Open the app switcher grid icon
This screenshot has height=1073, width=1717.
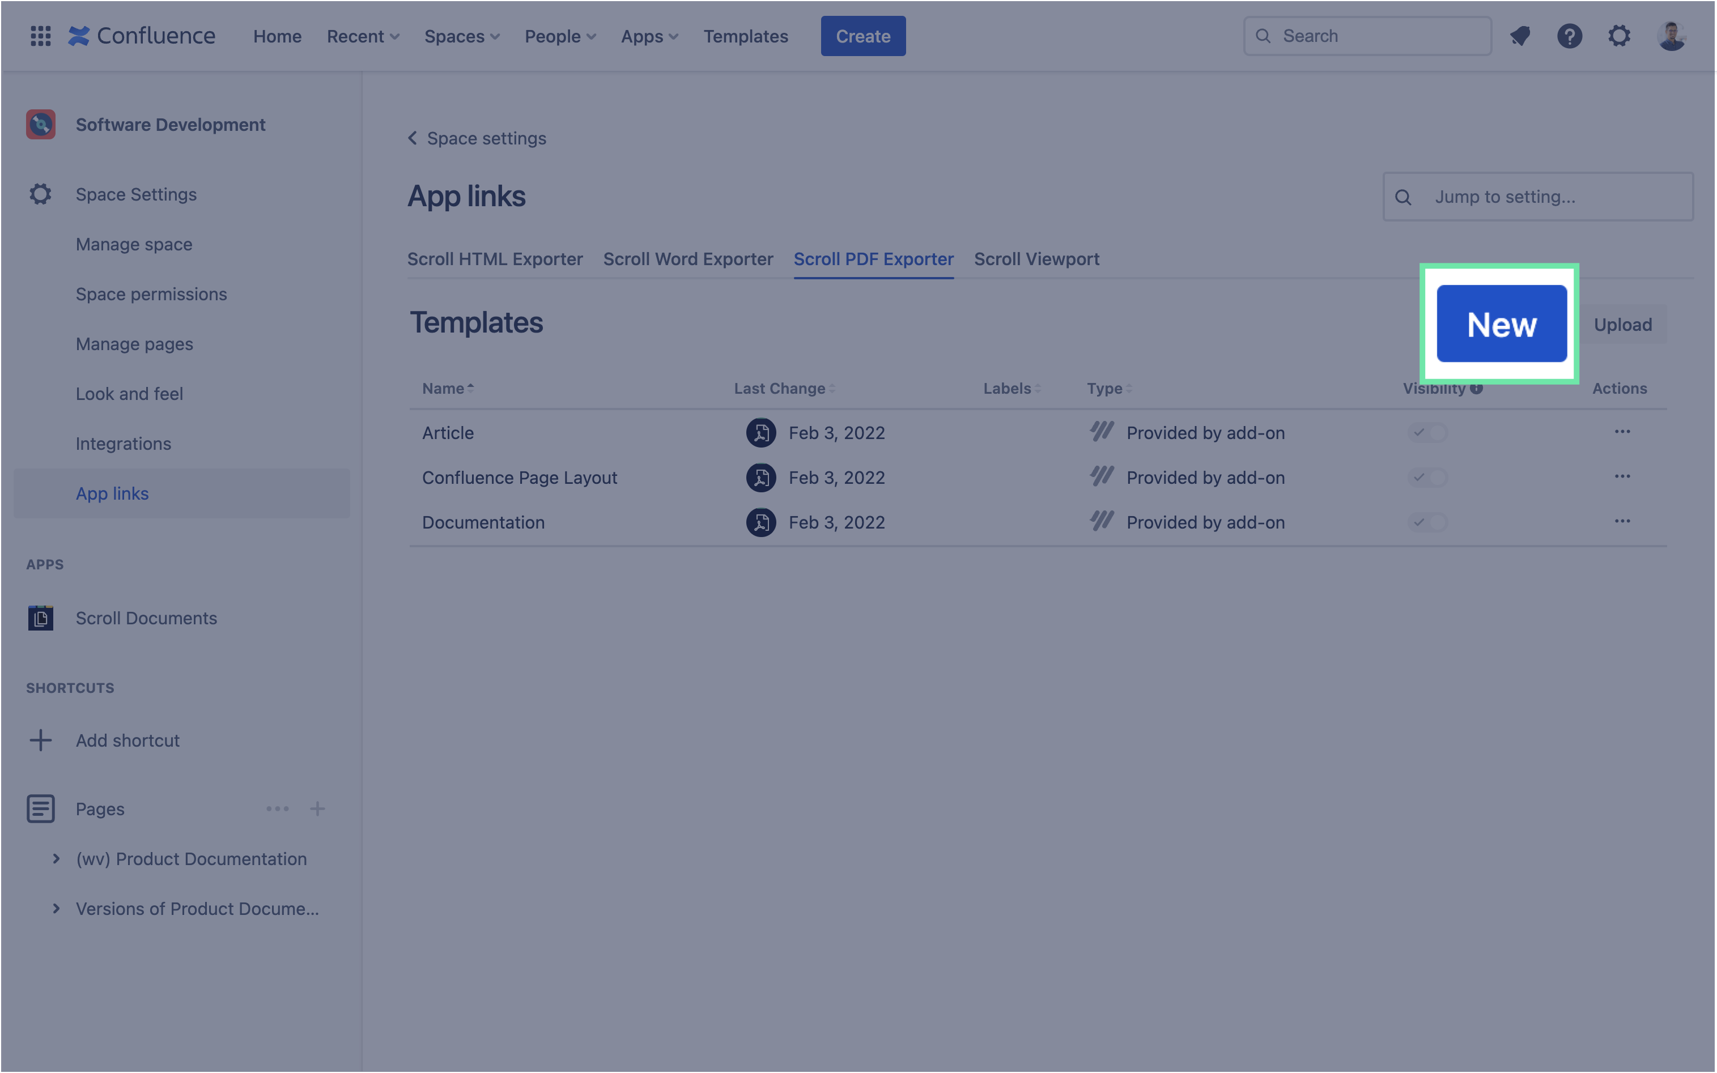click(x=40, y=36)
